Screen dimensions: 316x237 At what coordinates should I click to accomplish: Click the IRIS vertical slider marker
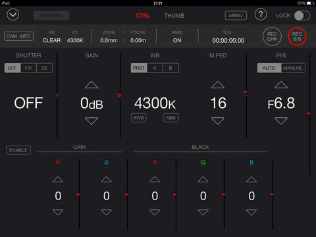tap(309, 113)
